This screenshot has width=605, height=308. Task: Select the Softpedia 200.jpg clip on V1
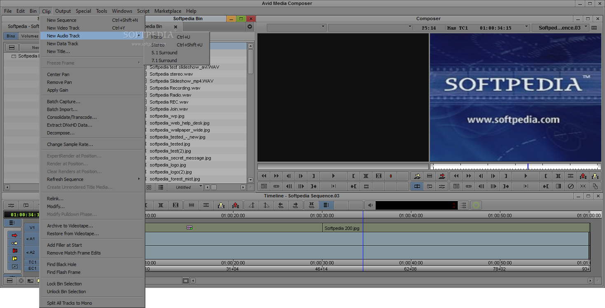tap(343, 228)
